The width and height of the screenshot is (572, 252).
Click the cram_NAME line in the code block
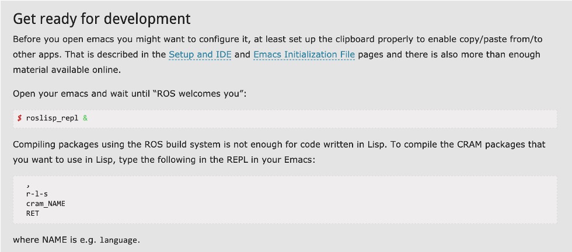tap(46, 204)
